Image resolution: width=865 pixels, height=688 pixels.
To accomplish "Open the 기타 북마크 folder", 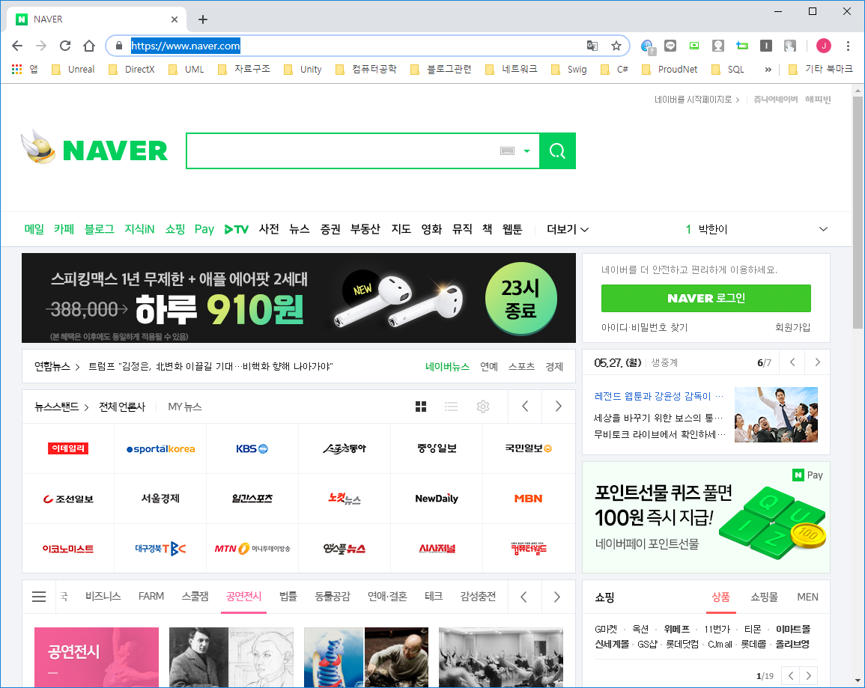I will [820, 69].
